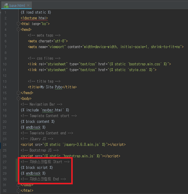
Task: Toggle the fold marker at closing head line 15
Action: tap(18, 93)
